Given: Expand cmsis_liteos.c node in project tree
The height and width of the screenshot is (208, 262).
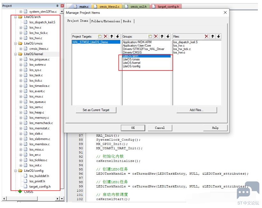Looking at the screenshot, I should (x=21, y=49).
